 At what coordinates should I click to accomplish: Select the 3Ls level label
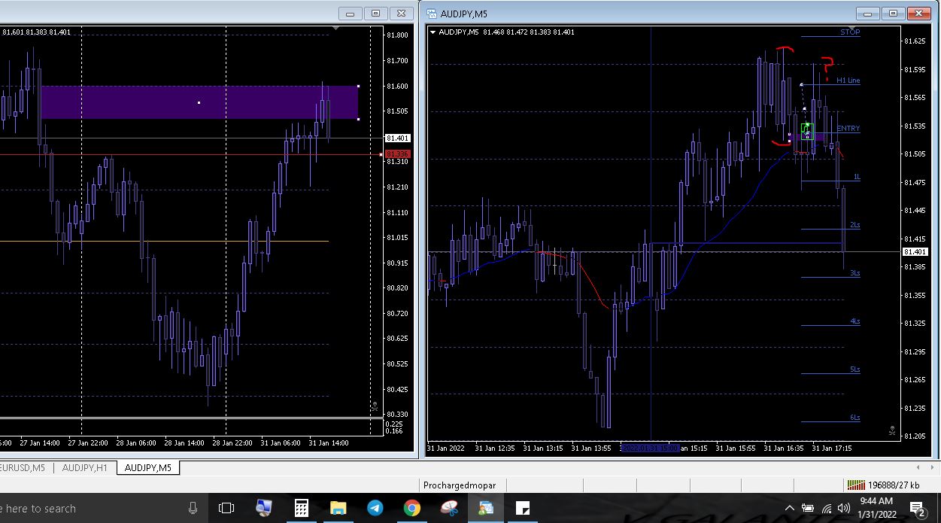(855, 273)
